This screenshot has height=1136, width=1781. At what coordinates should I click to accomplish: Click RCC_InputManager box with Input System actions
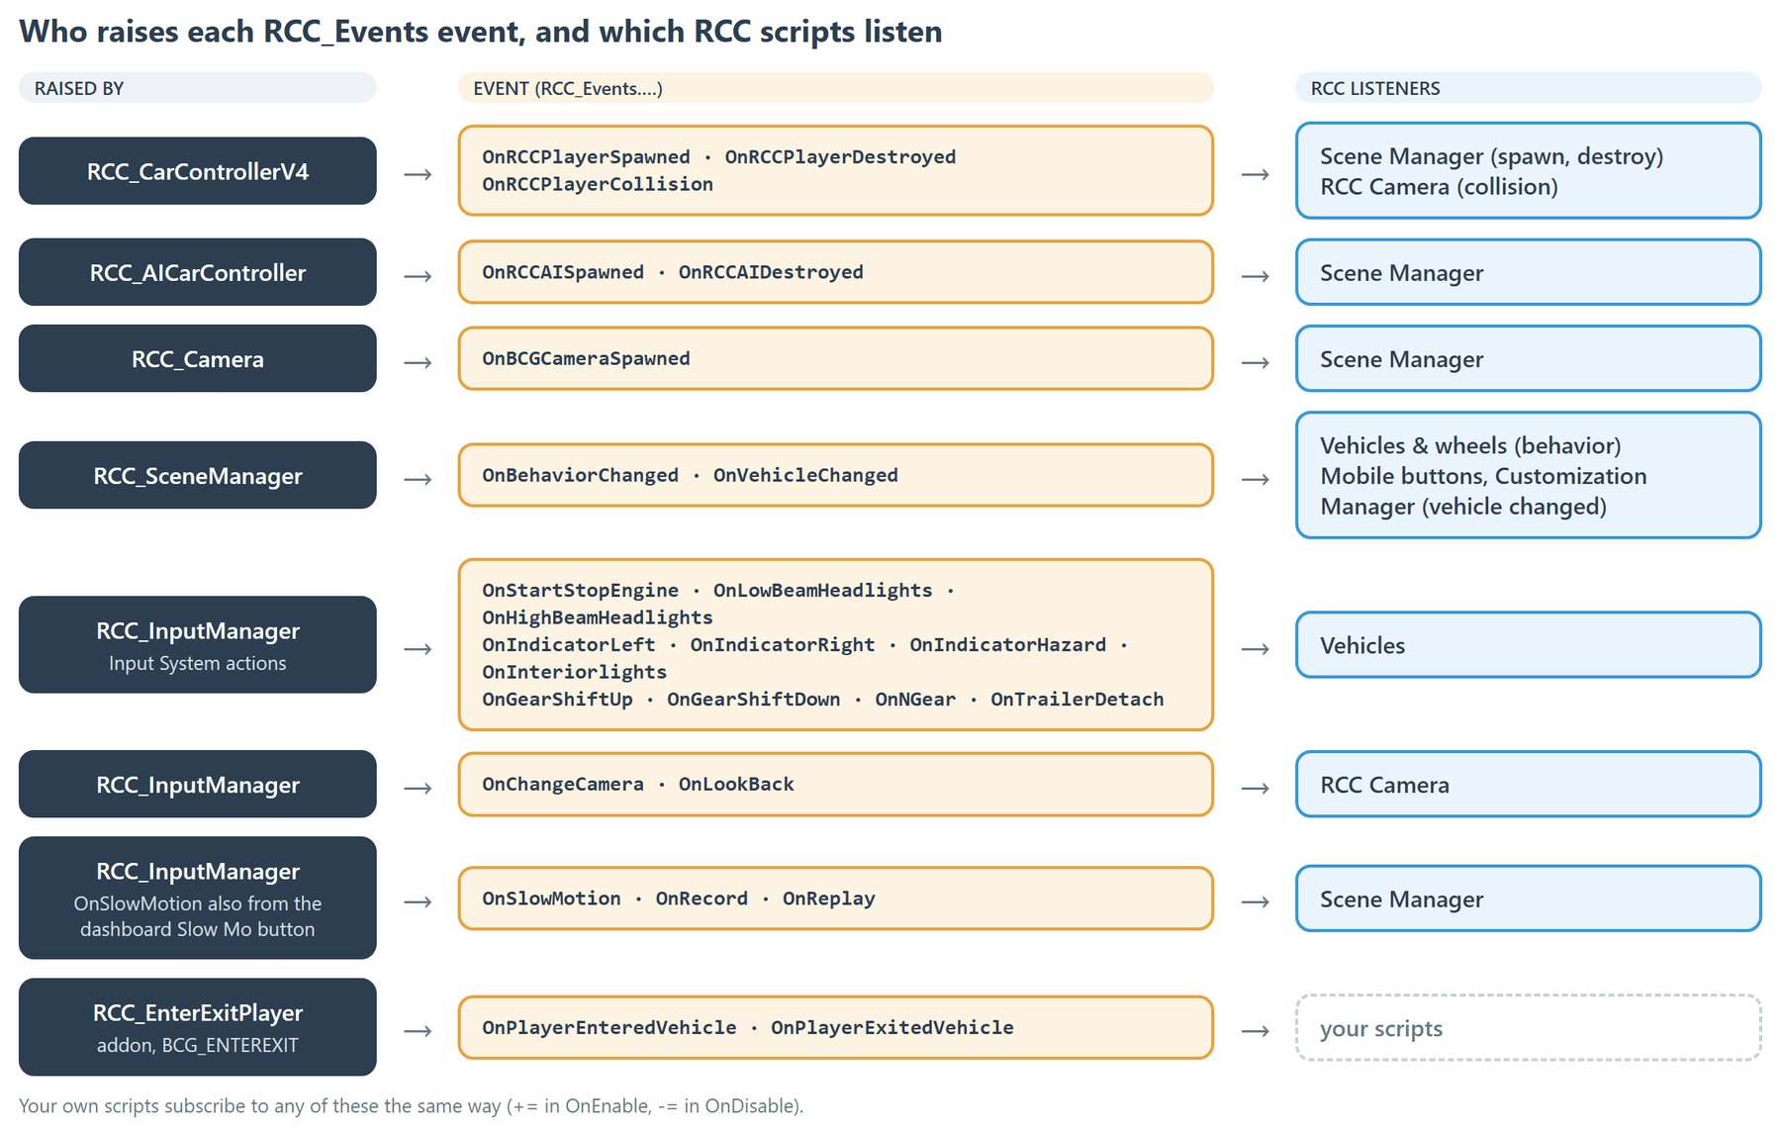click(198, 644)
